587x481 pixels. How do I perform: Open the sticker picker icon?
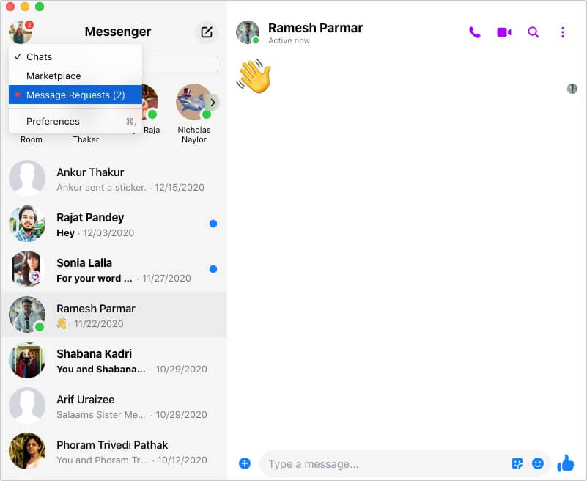(x=517, y=463)
